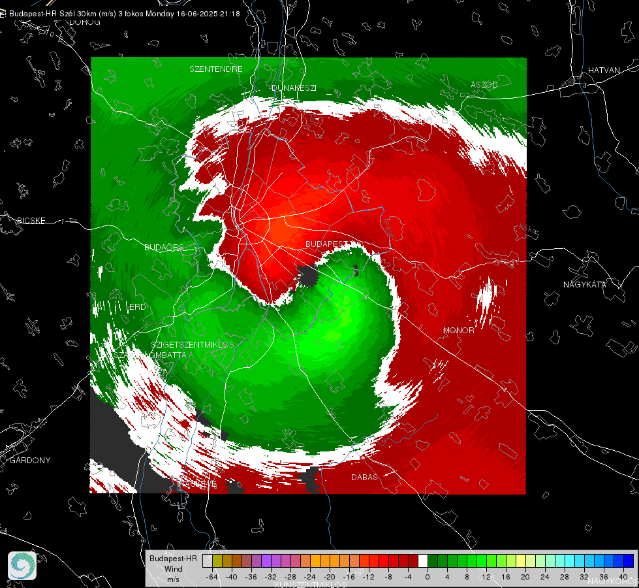Select the -16 scale value
Viewport: 639px width, 588px height.
[349, 577]
